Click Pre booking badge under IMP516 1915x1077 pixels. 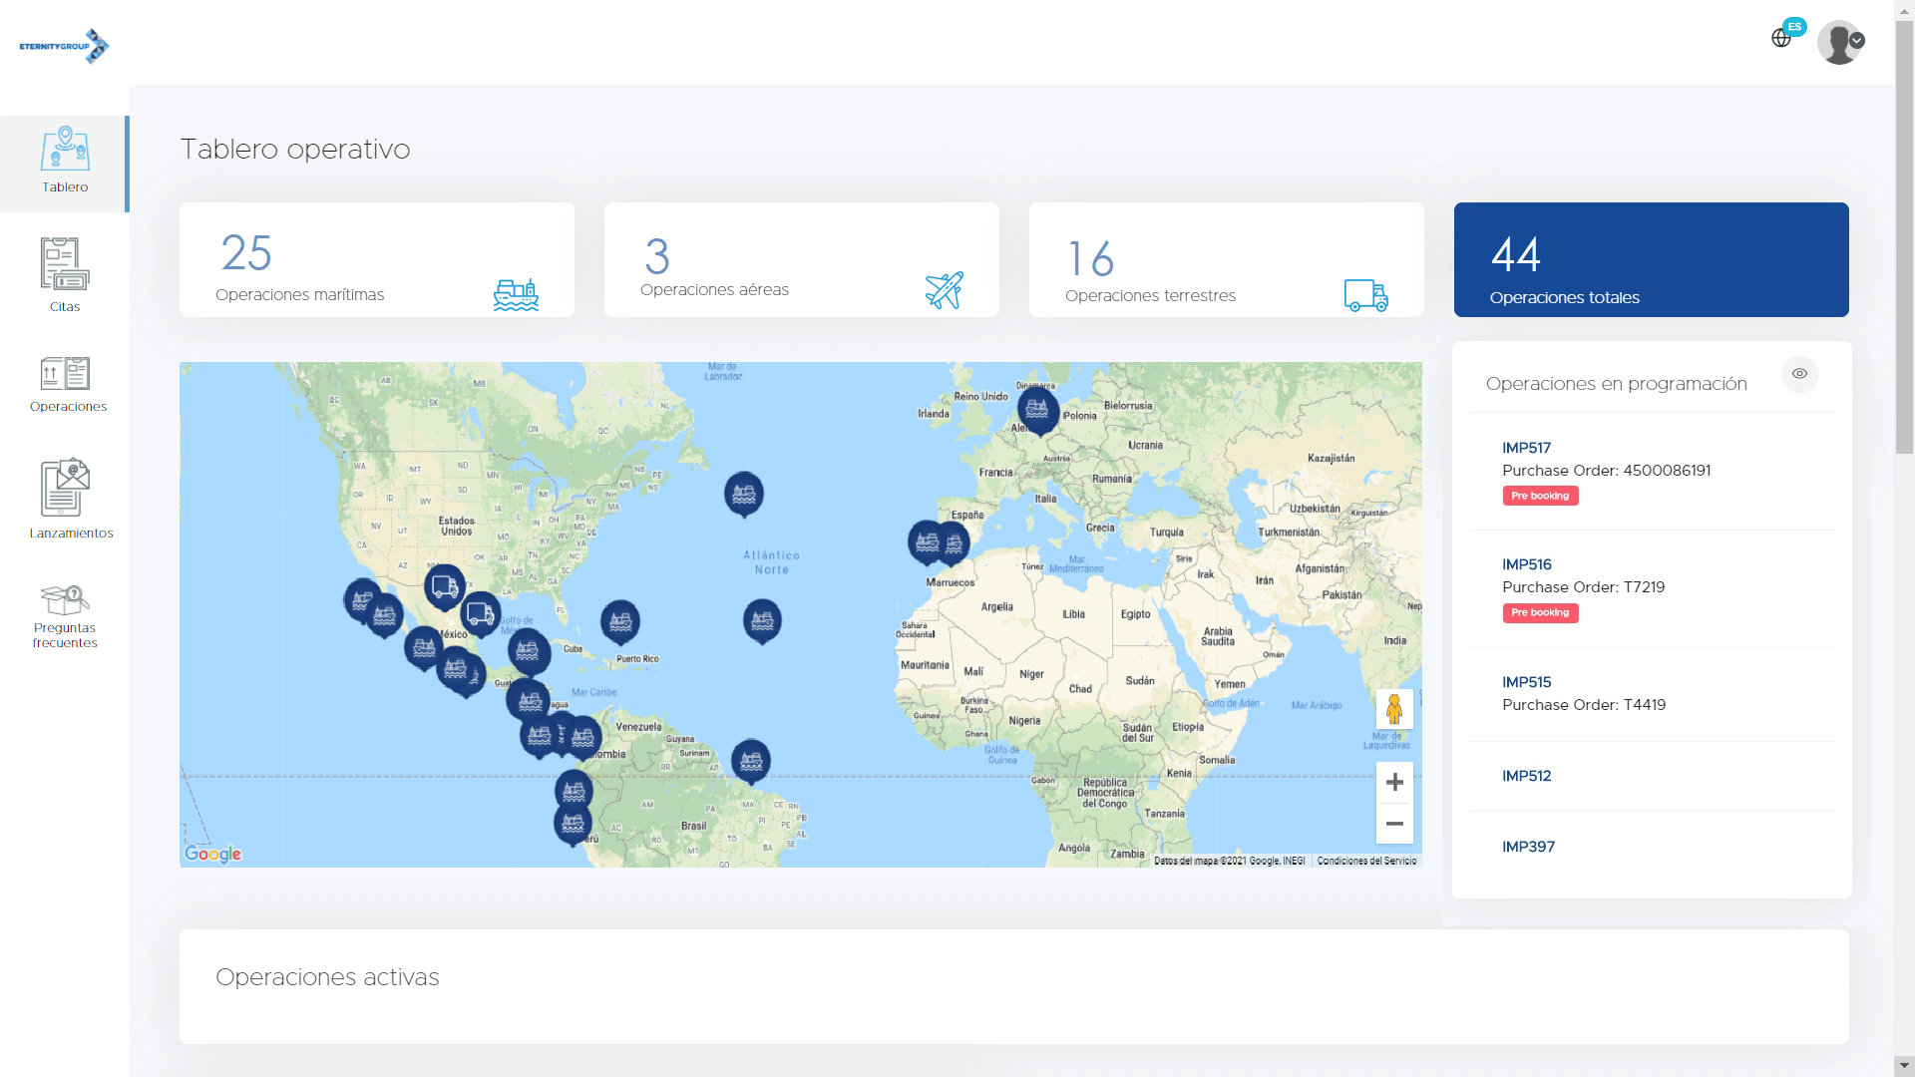point(1540,612)
